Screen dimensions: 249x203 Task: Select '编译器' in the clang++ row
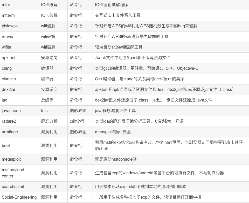pyautogui.click(x=47, y=79)
